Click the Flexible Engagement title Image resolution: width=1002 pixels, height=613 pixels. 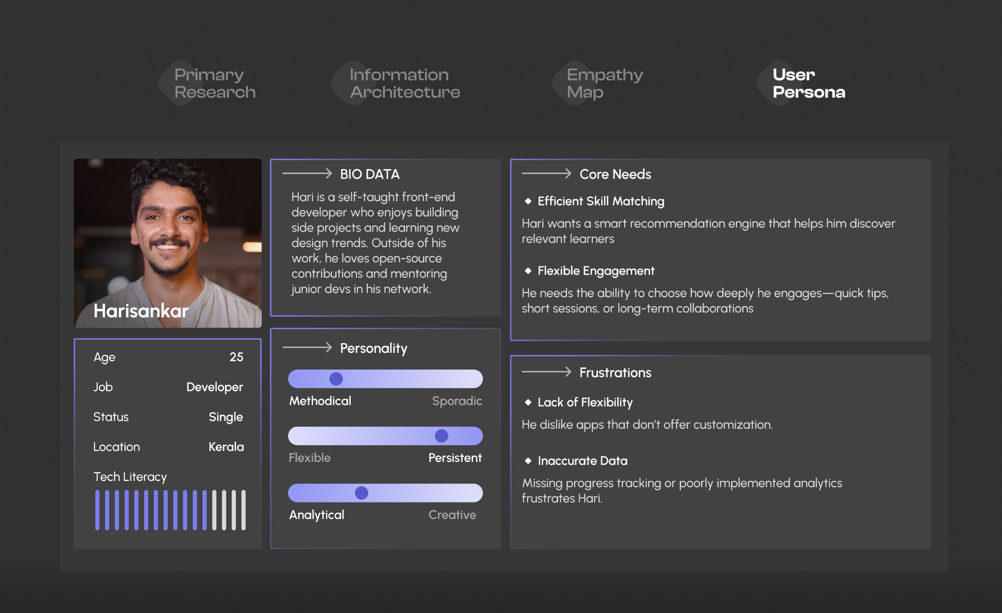(596, 271)
